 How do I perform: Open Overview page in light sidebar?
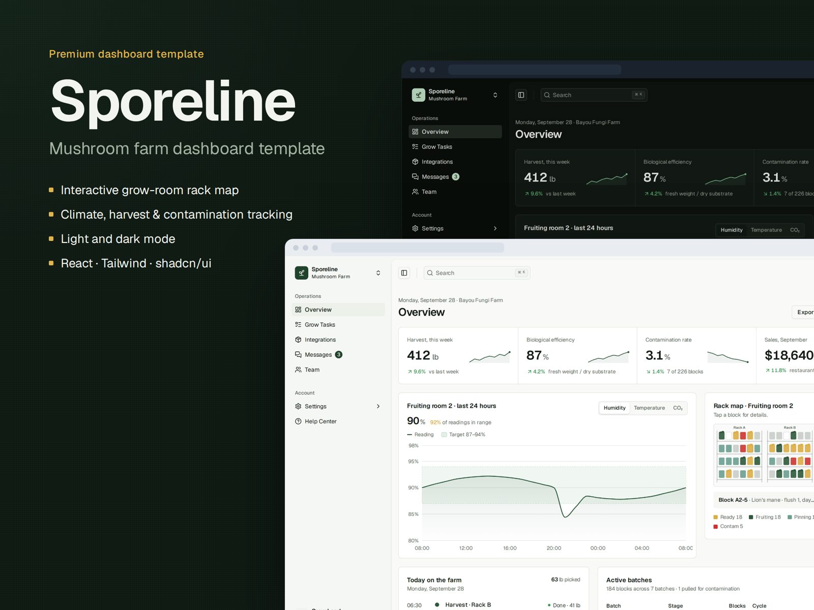[x=338, y=310]
